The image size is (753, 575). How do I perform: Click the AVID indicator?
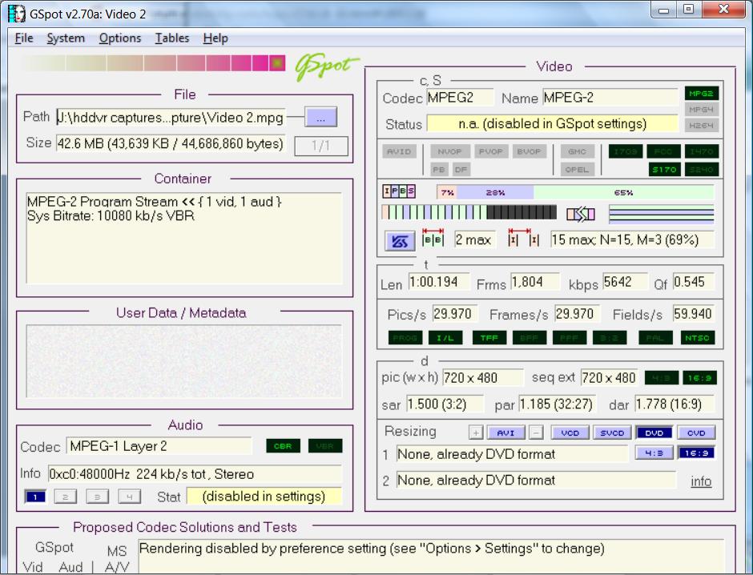point(399,151)
